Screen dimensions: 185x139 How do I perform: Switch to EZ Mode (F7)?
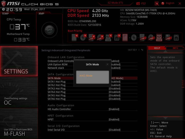click(115, 3)
